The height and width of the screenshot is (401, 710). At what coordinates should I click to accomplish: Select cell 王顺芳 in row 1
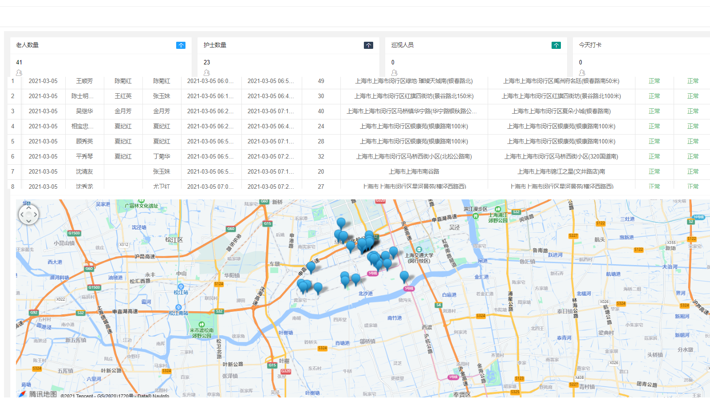click(x=84, y=81)
